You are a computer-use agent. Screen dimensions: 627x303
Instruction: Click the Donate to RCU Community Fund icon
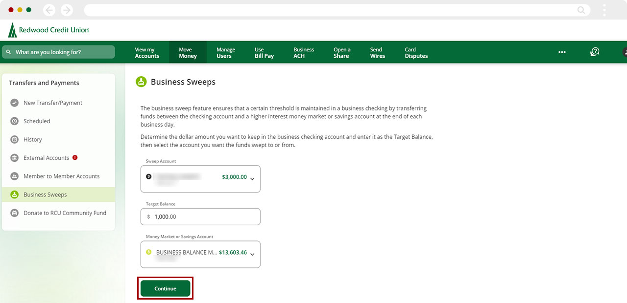tap(14, 213)
